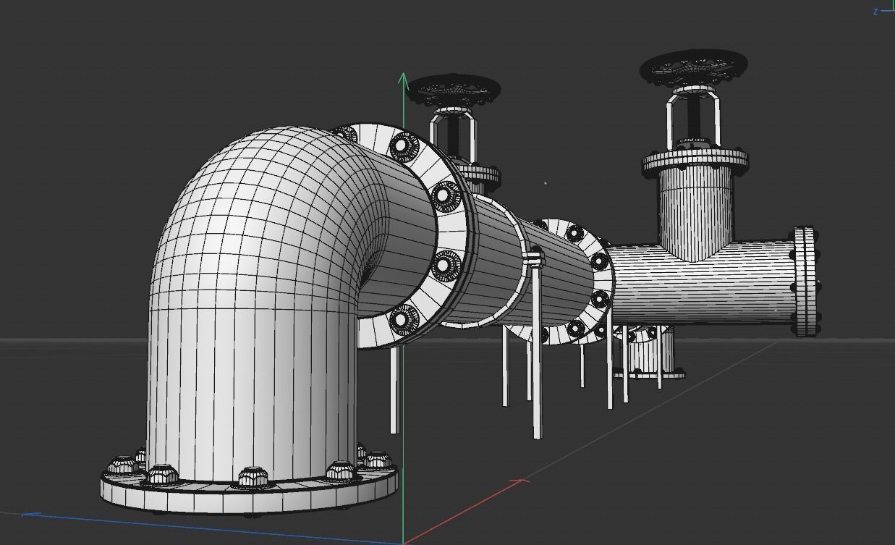Image resolution: width=895 pixels, height=545 pixels.
Task: Select the vertical tee branch under right valve
Action: tap(695, 214)
